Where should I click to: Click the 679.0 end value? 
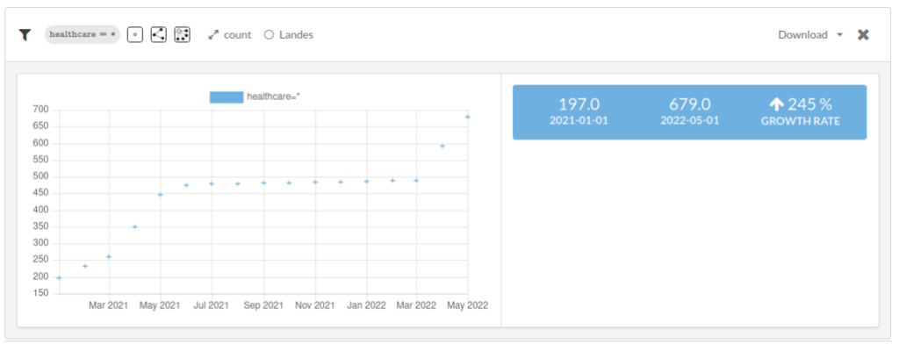(x=690, y=104)
